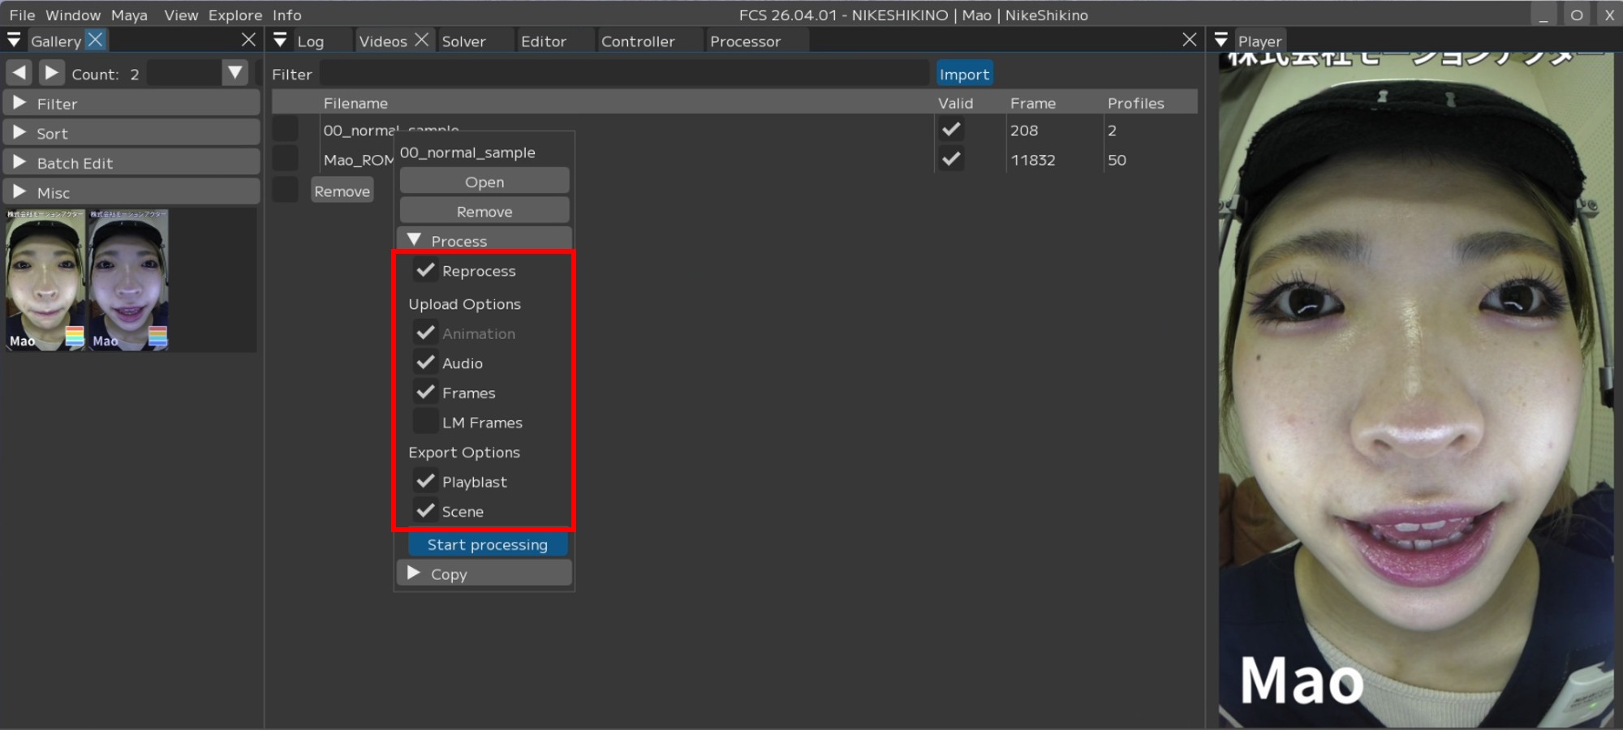Click the videos Filter text field
1623x730 pixels.
[x=623, y=74]
